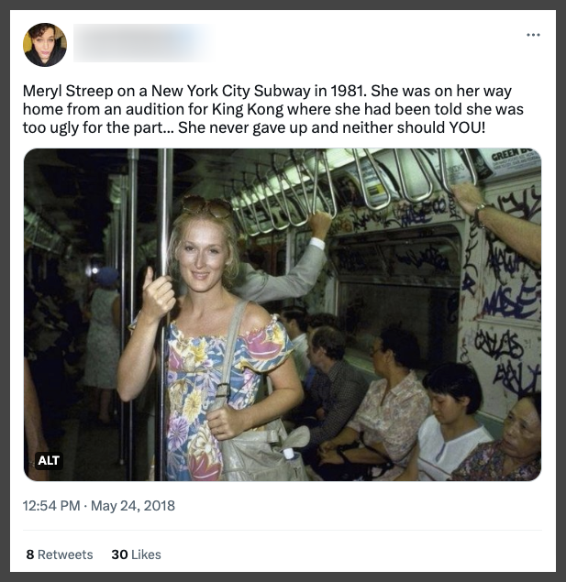Open the tweet author's round profile avatar
Screen dimensions: 566x582
point(45,45)
